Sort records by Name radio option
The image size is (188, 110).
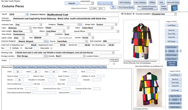point(91,8)
